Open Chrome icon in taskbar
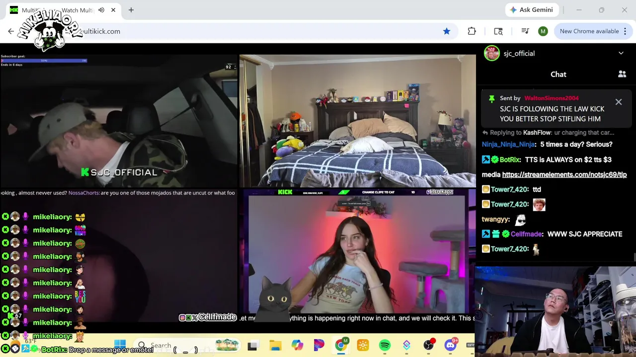 click(341, 346)
